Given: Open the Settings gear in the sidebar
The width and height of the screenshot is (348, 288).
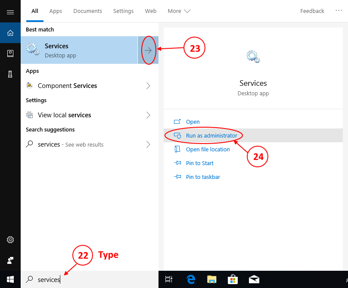Looking at the screenshot, I should coord(10,240).
